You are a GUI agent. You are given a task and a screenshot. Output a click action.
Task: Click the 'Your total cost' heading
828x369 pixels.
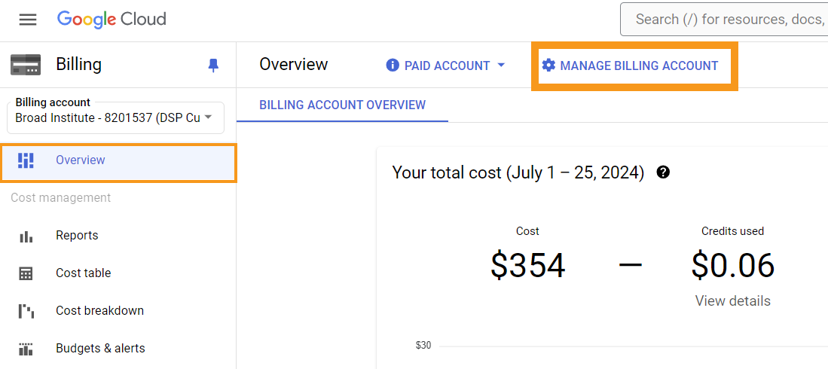click(518, 172)
